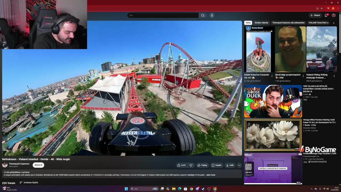Click the 'Kaydet' save button
This screenshot has width=341, height=192.
point(217,165)
